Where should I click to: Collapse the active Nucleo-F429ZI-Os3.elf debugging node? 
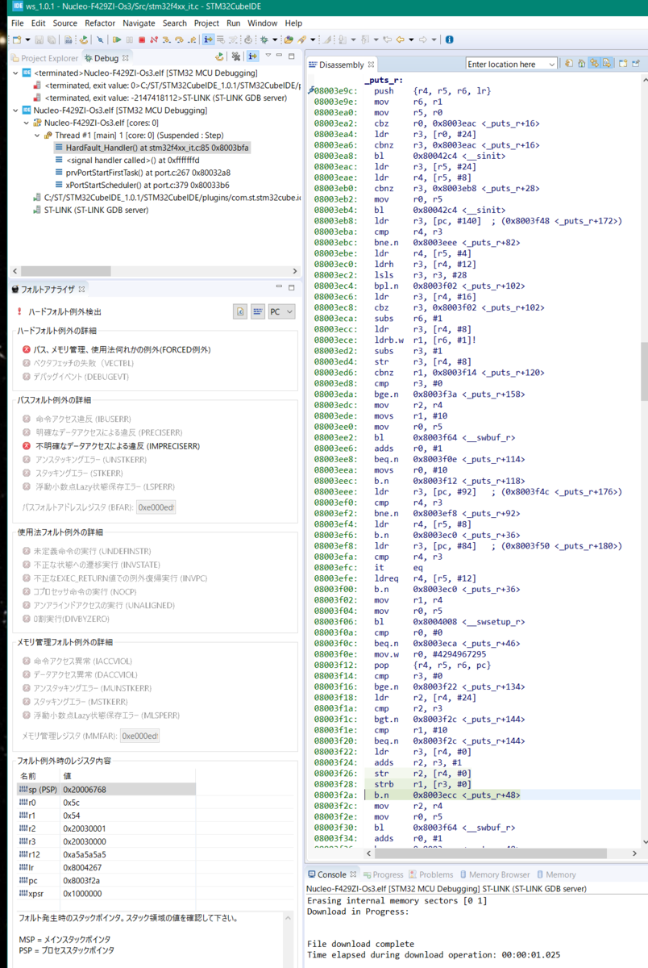click(x=16, y=110)
